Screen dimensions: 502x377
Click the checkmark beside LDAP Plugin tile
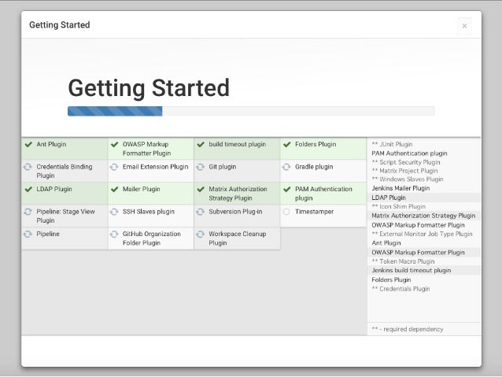pyautogui.click(x=28, y=190)
